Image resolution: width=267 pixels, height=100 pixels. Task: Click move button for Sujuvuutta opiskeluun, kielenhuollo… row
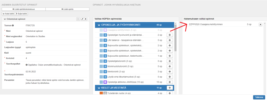[x=169, y=56]
